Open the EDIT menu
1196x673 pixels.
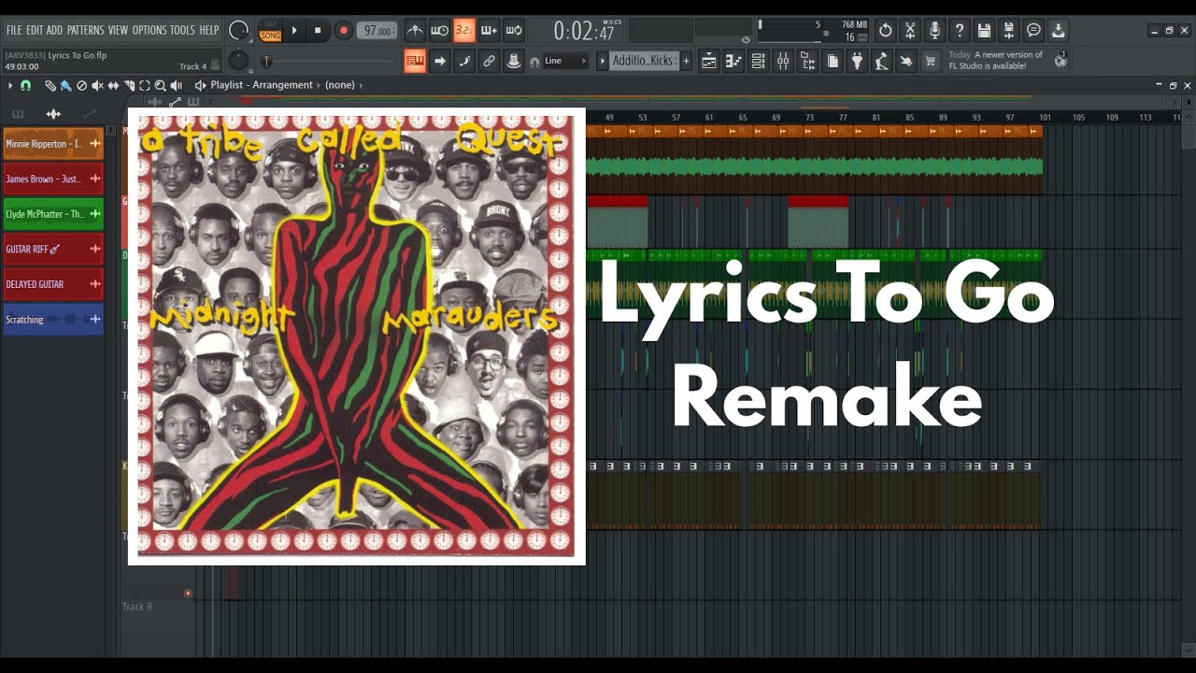[x=35, y=30]
